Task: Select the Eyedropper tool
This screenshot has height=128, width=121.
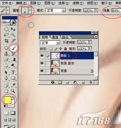Action: click(13, 85)
